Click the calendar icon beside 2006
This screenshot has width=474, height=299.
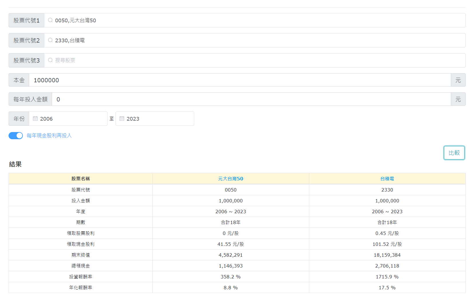35,119
